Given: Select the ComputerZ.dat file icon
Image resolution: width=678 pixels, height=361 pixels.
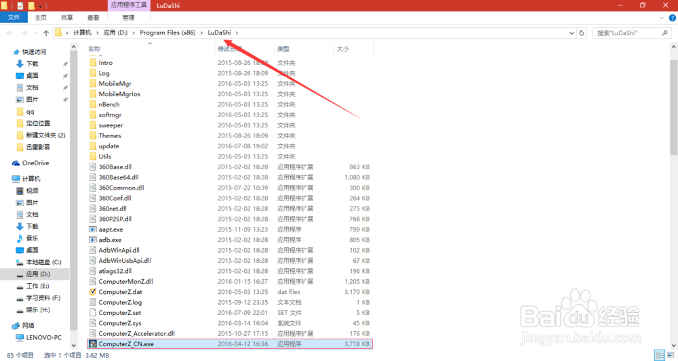Looking at the screenshot, I should point(92,292).
